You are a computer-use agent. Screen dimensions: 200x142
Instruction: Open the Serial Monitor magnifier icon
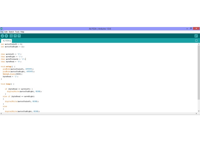pos(196,36)
